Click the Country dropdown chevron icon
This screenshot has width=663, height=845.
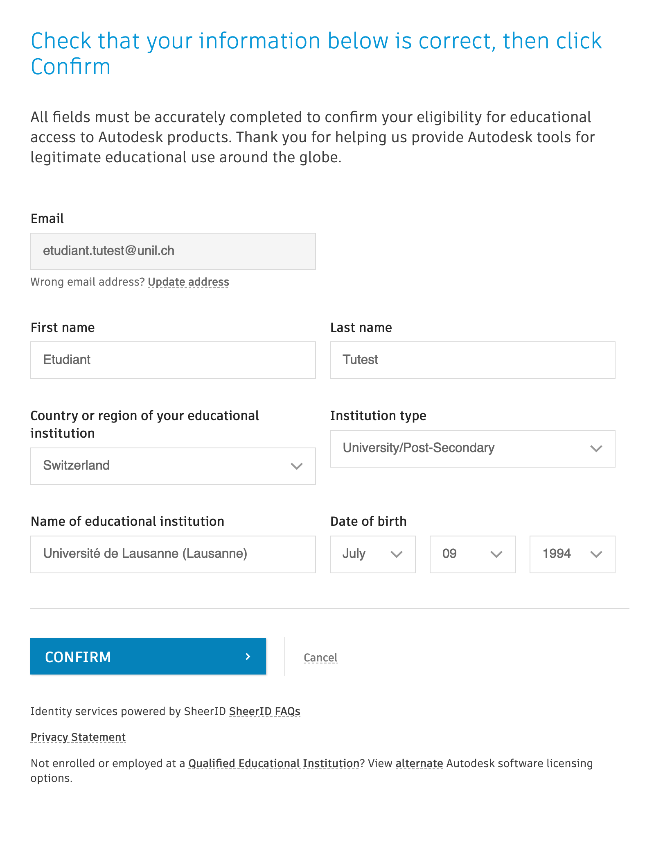[x=296, y=466]
